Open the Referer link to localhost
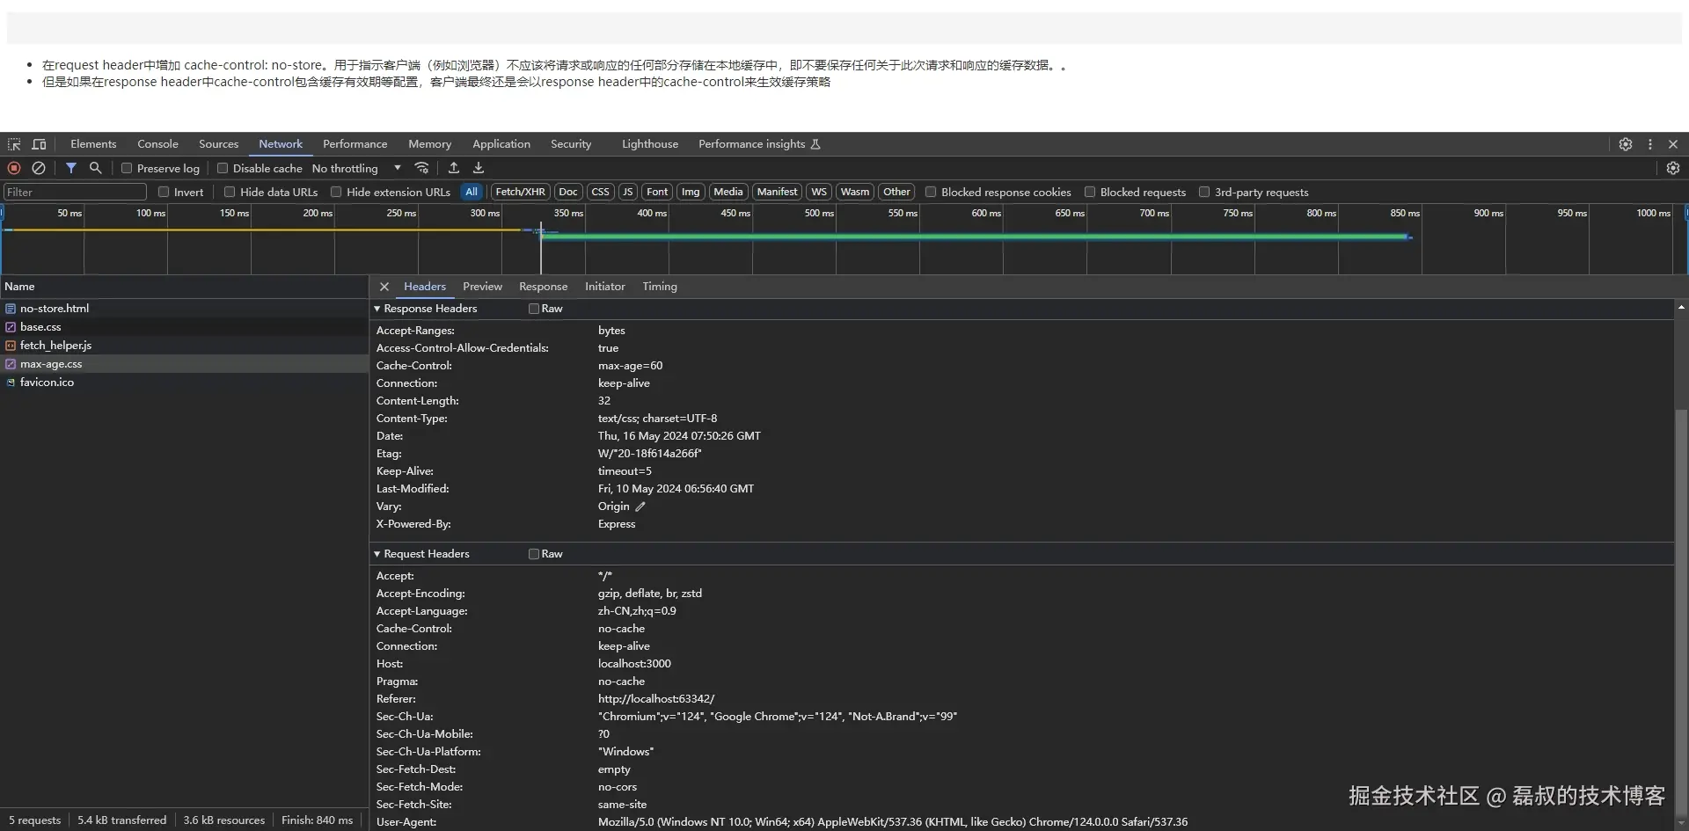 655,699
